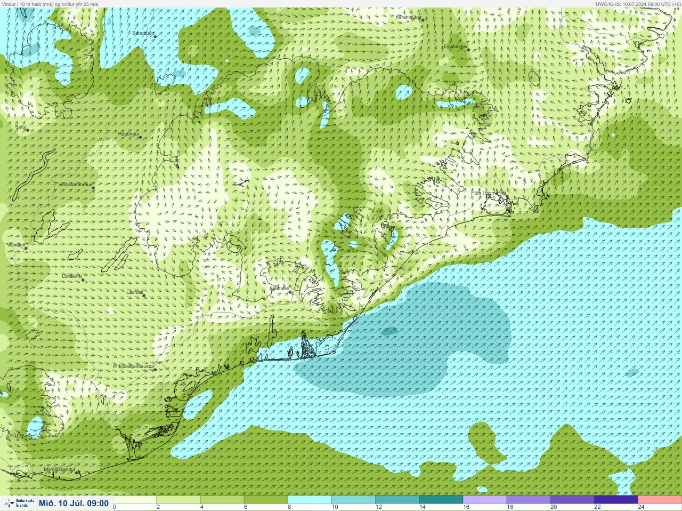Select the 6–8 m/s green legend swatch
Image resolution: width=682 pixels, height=511 pixels.
click(x=266, y=500)
